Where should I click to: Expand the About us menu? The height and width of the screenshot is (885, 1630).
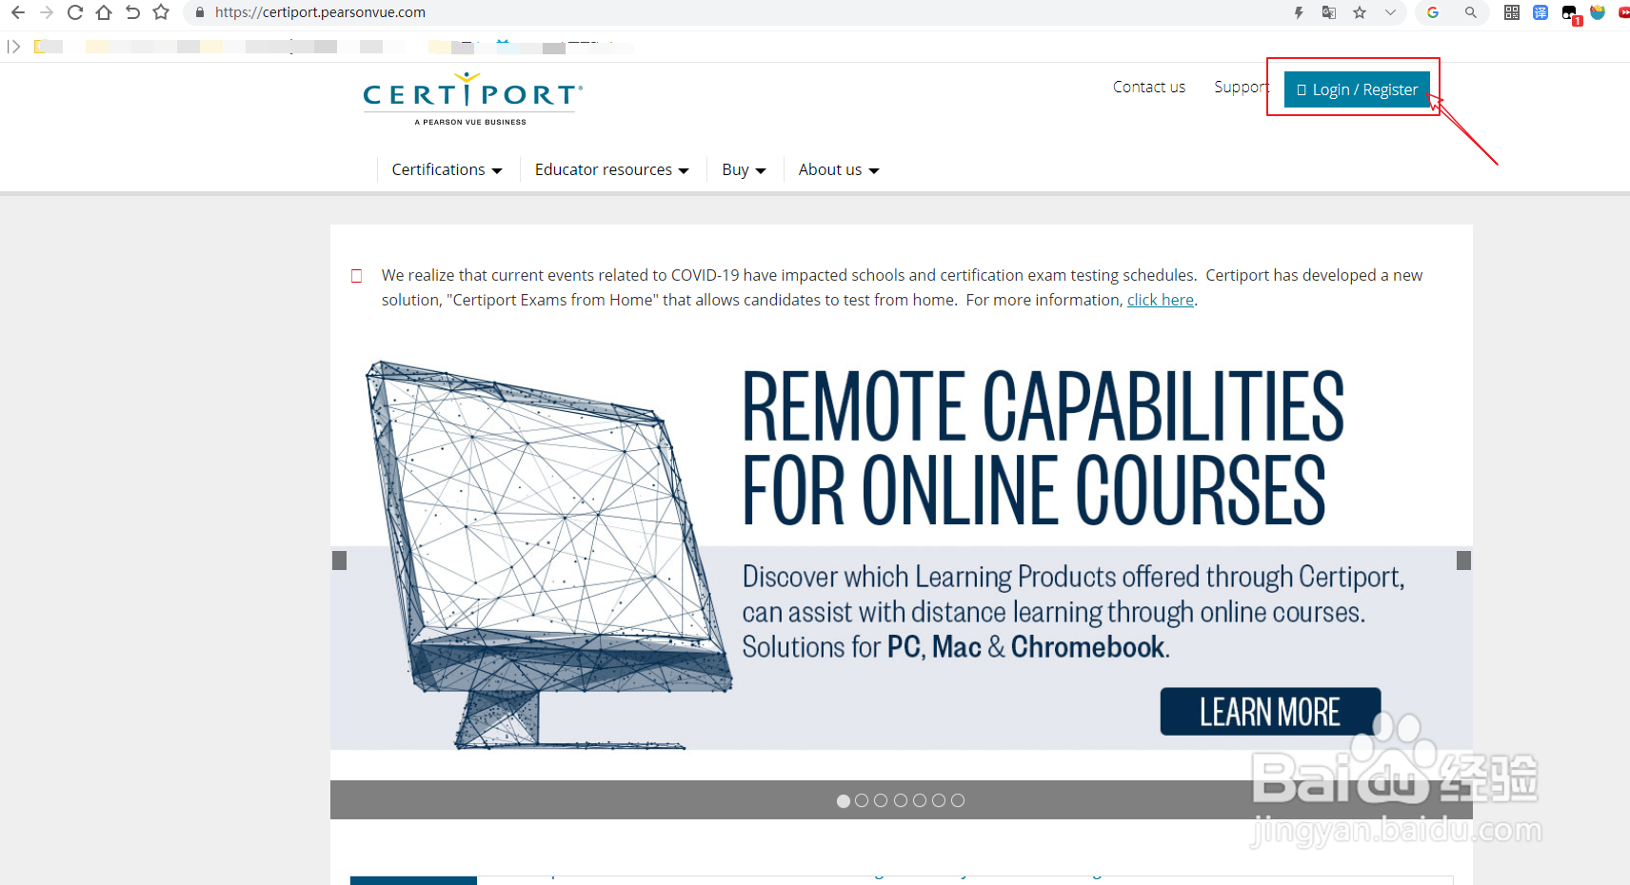coord(839,169)
